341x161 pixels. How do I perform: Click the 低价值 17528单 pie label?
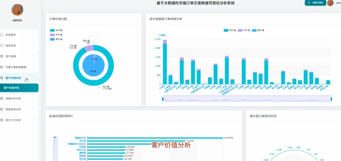click(x=107, y=88)
